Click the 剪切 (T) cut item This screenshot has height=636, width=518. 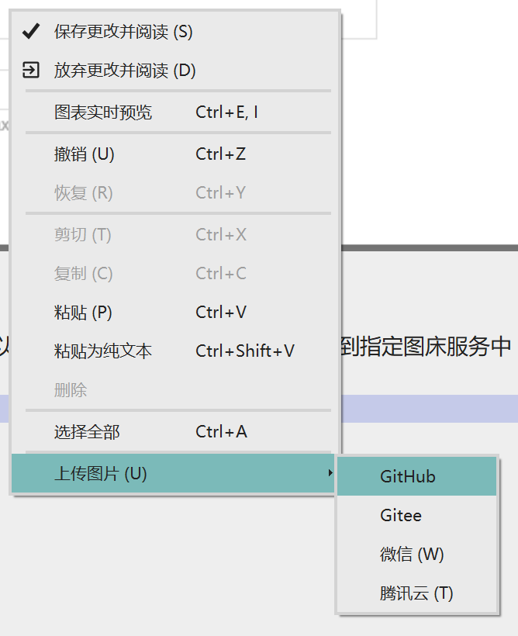pos(174,234)
